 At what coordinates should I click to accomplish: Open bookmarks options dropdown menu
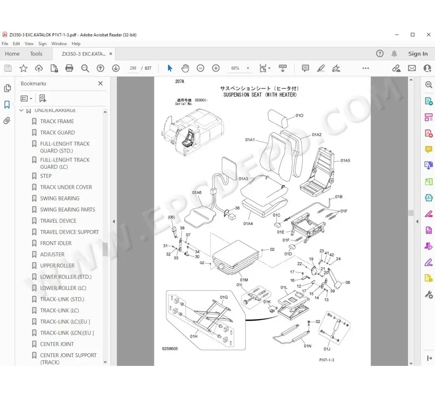tap(26, 98)
